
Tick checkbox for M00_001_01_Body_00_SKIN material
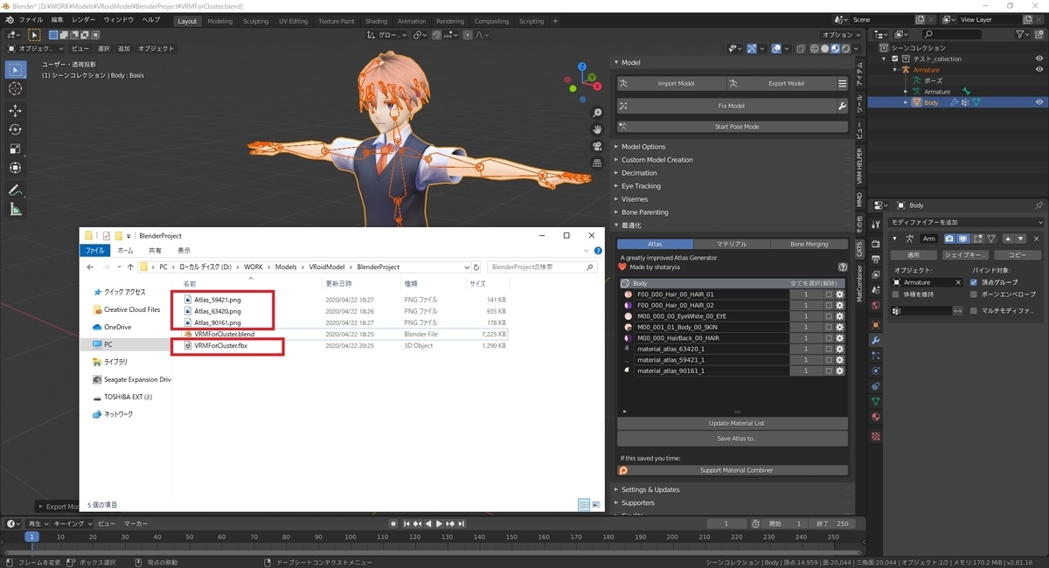pos(828,326)
